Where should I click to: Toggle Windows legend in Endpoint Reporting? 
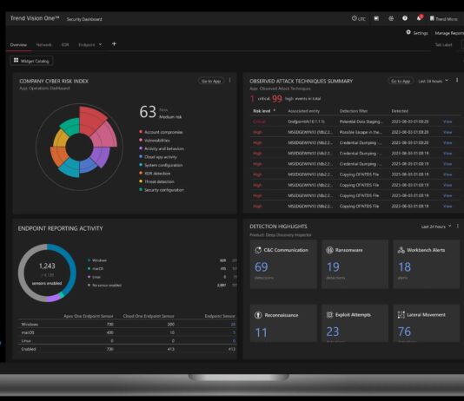97,260
